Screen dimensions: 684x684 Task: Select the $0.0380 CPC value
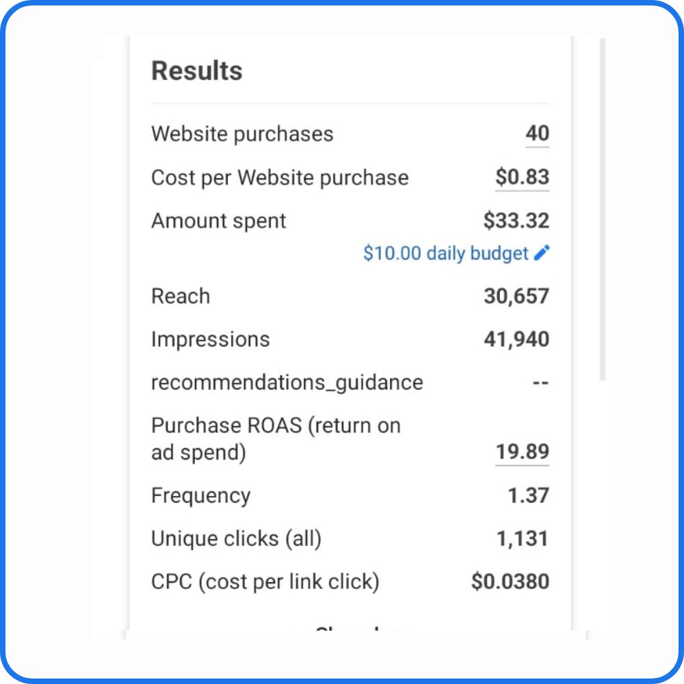(x=510, y=581)
